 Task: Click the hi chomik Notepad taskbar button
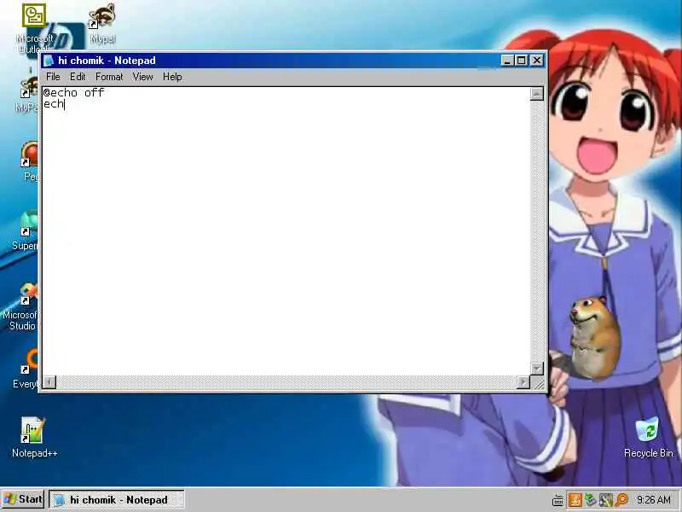(117, 500)
